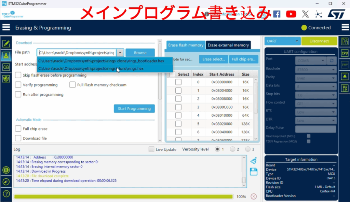Open the 01 10 registers icon
350x202 pixels.
[345, 88]
